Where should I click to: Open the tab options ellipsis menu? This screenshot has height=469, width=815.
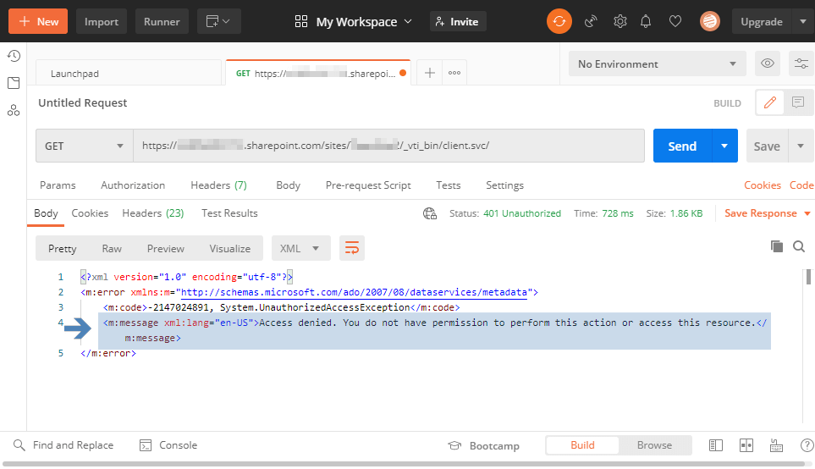[x=454, y=73]
